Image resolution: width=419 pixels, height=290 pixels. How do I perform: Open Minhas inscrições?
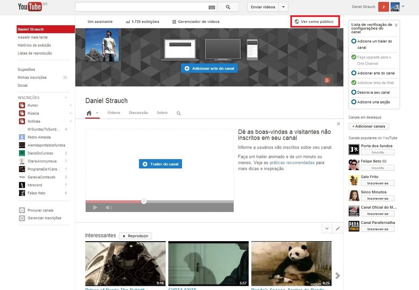pos(32,78)
